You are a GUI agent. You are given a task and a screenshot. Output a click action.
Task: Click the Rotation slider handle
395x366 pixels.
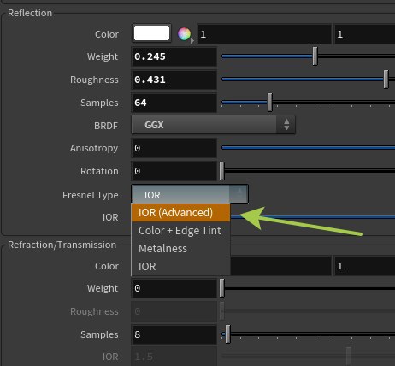(222, 171)
